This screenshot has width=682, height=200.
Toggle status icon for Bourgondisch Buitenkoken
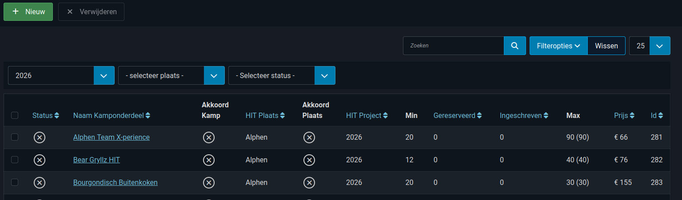tap(40, 183)
